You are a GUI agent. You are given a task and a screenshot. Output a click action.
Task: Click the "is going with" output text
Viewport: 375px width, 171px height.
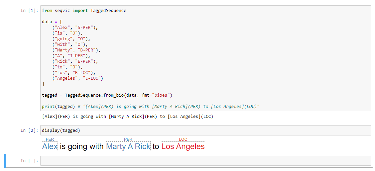tap(82, 146)
